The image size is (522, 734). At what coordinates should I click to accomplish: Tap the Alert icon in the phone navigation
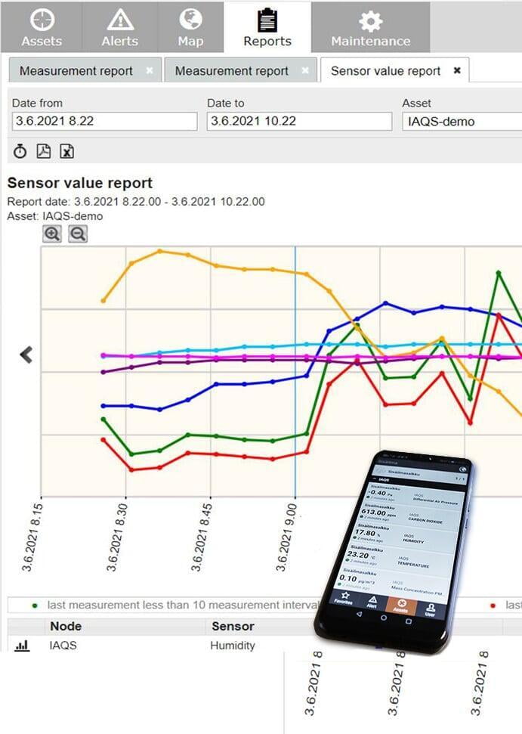pos(372,601)
